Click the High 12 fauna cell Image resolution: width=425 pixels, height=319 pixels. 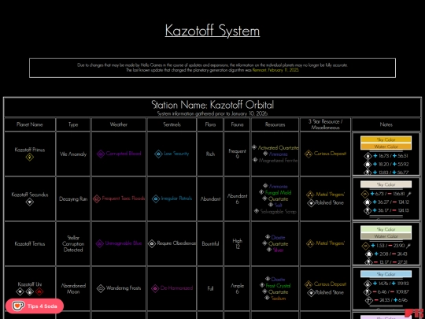coord(237,243)
